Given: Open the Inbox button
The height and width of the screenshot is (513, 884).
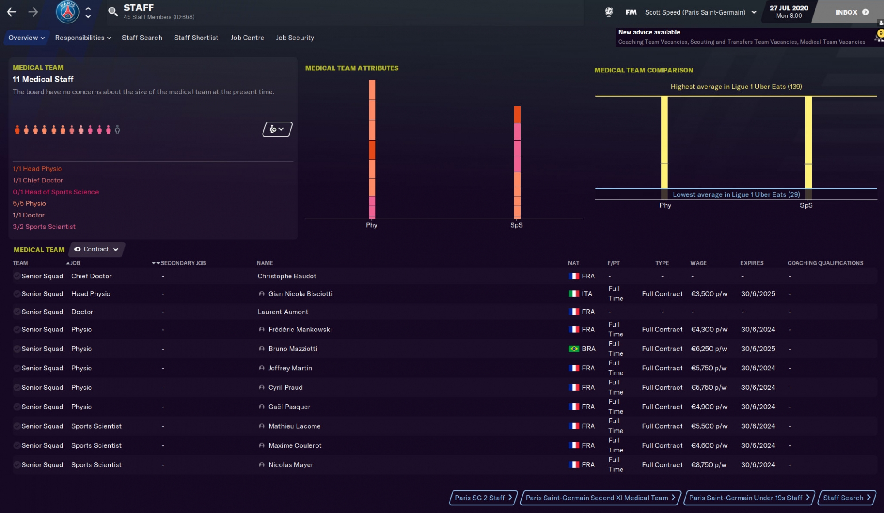Looking at the screenshot, I should pyautogui.click(x=849, y=12).
